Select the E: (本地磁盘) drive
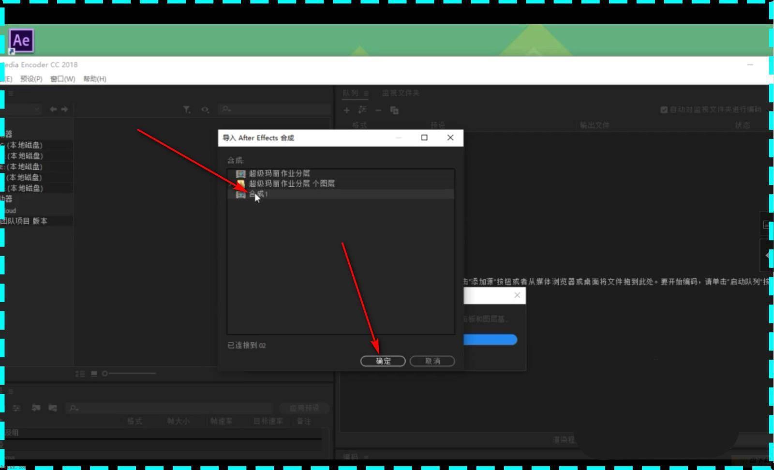The width and height of the screenshot is (774, 470). click(22, 167)
